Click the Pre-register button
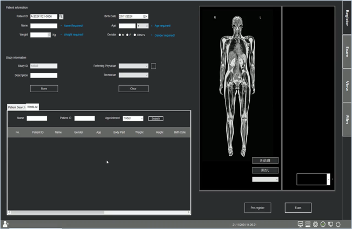 click(x=257, y=207)
